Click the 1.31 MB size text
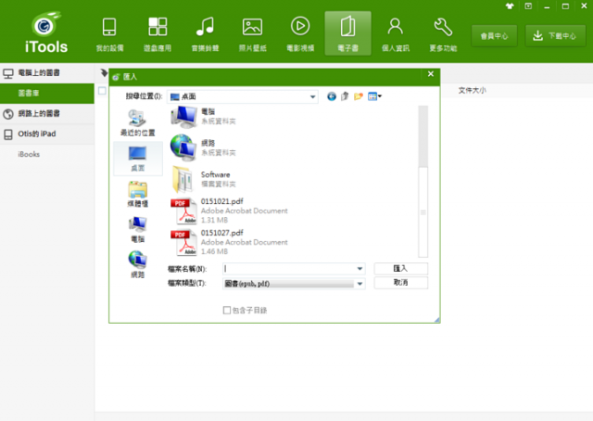Viewport: 593px width, 421px height. pyautogui.click(x=214, y=220)
